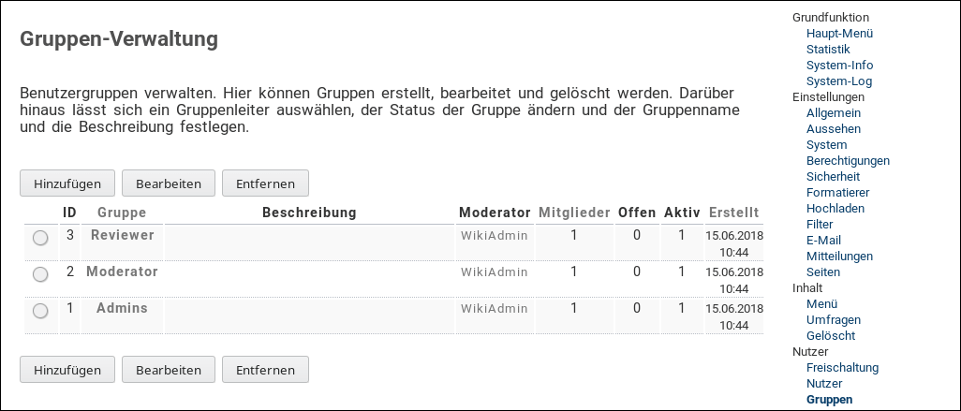Open the Haupt-Menü sidebar link

[x=839, y=34]
